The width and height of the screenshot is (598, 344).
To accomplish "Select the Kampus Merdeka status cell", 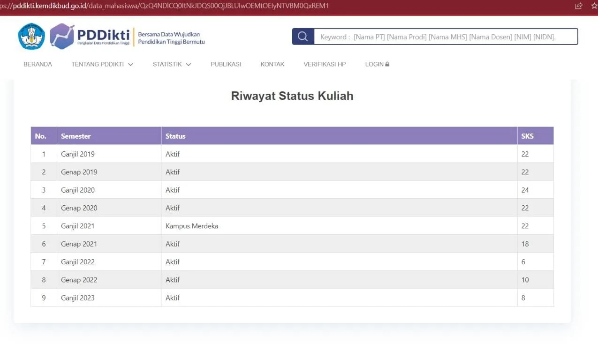I will (192, 226).
